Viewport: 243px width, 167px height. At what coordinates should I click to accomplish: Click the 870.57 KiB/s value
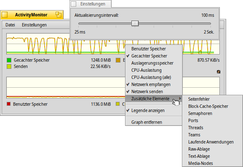tap(208, 60)
